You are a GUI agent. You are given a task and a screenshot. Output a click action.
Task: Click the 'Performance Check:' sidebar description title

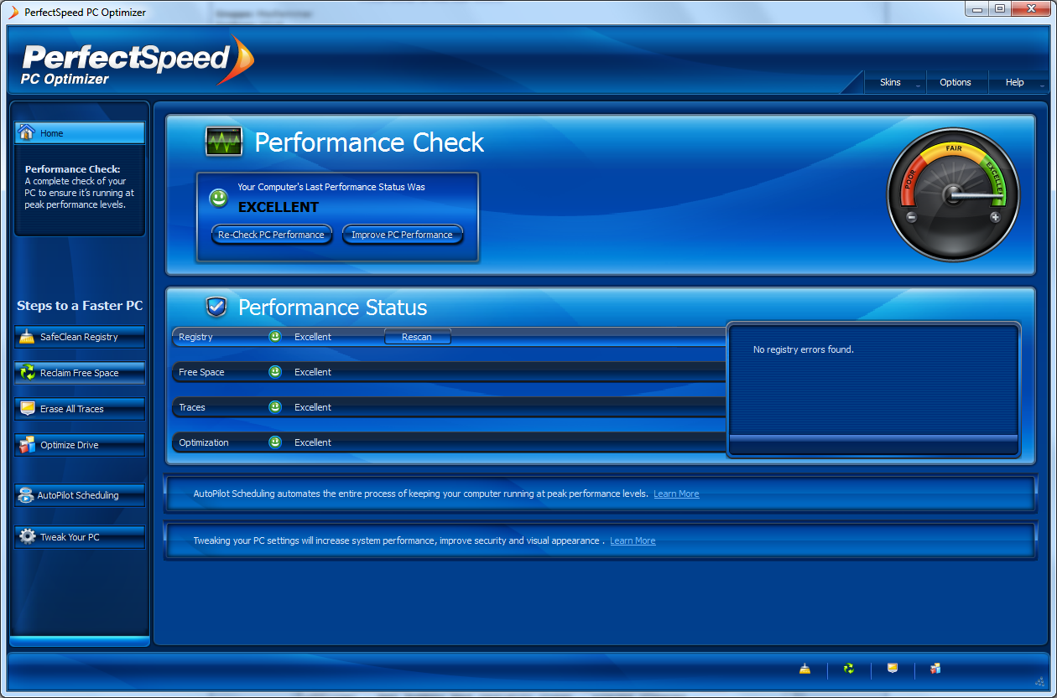[x=73, y=169]
